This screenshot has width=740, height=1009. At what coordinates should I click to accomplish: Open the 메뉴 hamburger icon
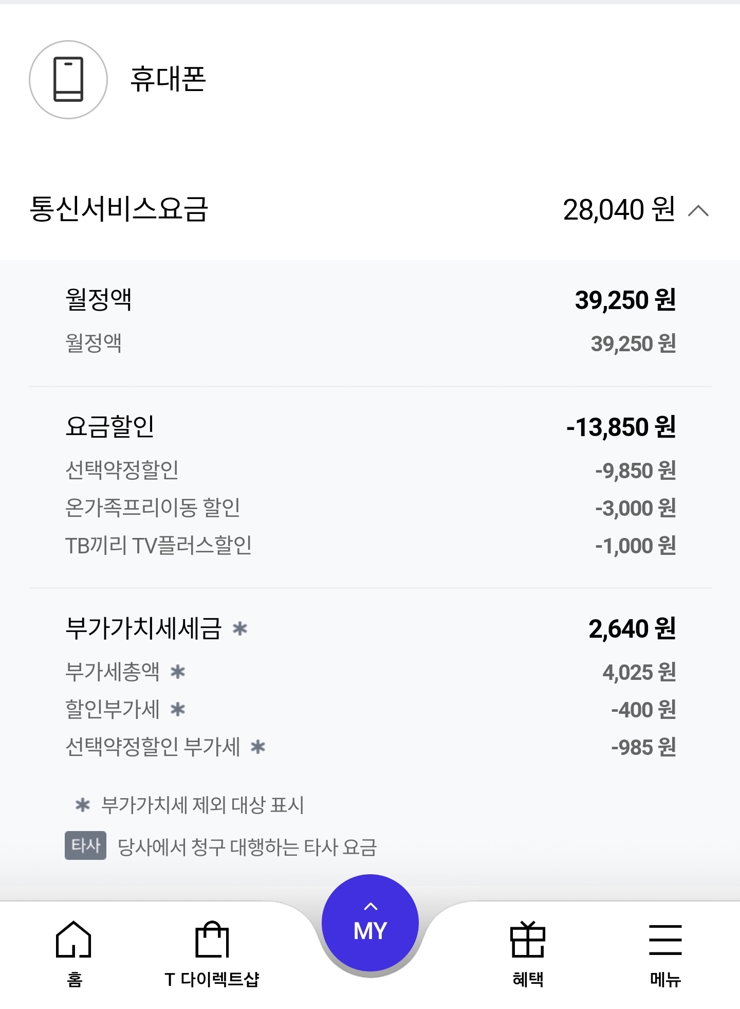tap(665, 939)
